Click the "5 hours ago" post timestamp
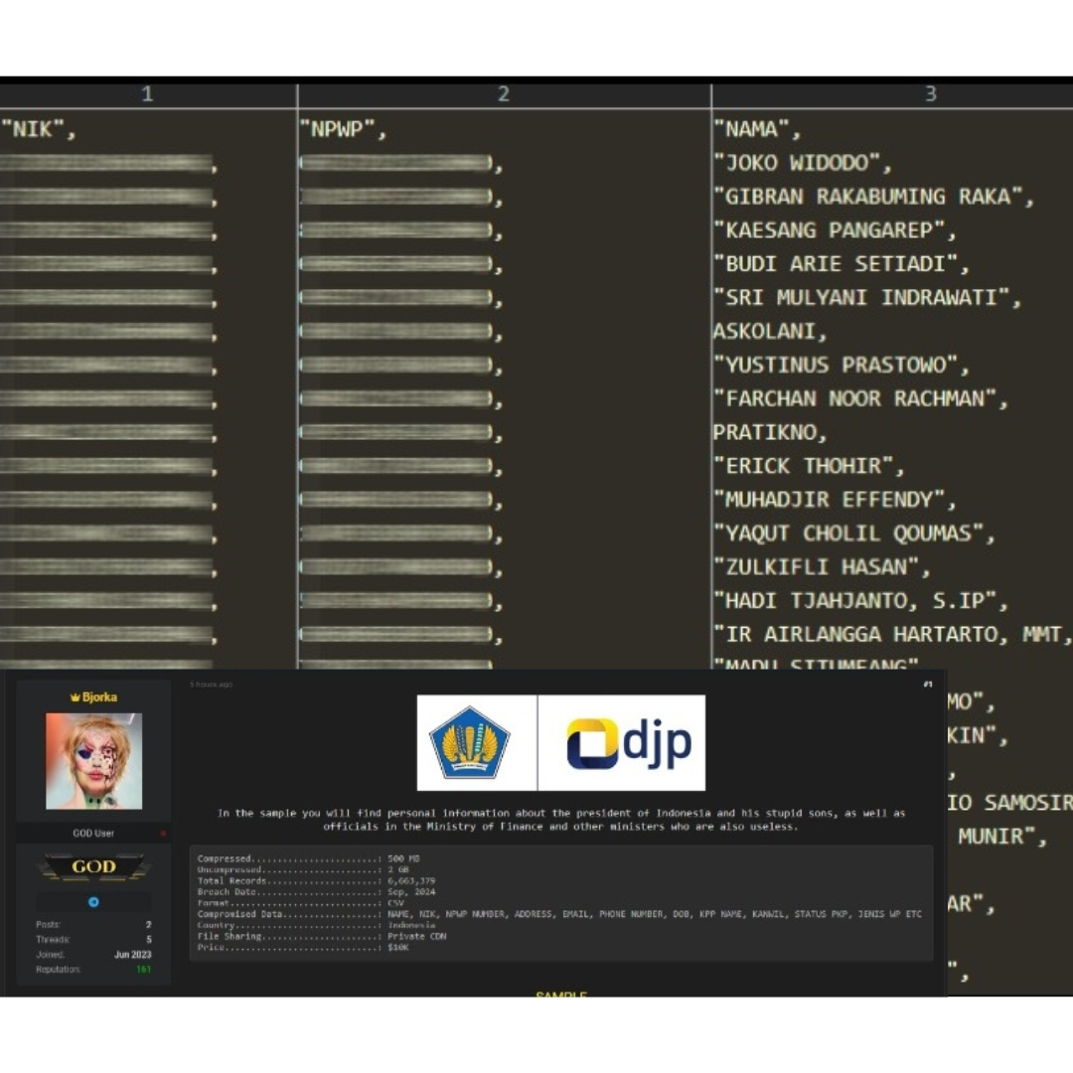 (x=212, y=685)
